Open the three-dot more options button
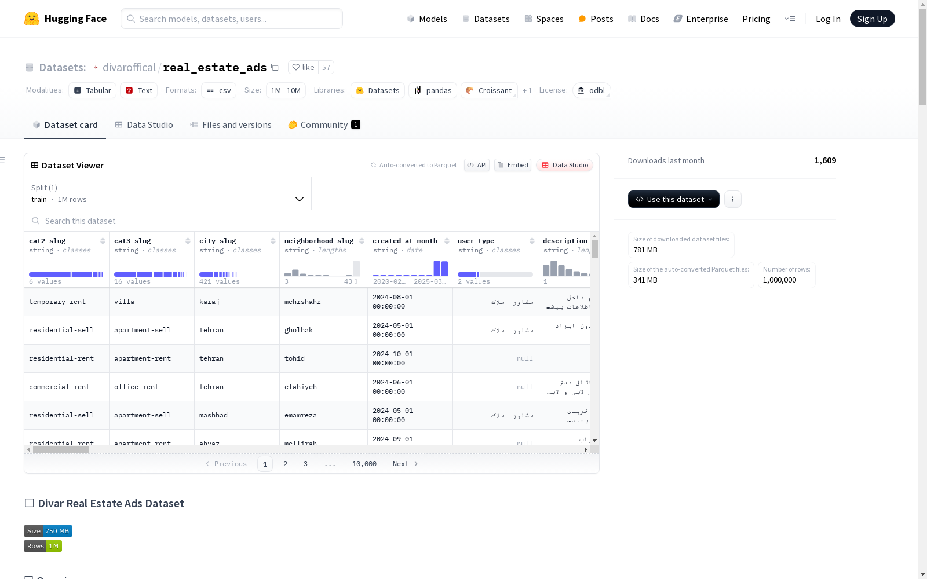Image resolution: width=927 pixels, height=579 pixels. pyautogui.click(x=733, y=199)
